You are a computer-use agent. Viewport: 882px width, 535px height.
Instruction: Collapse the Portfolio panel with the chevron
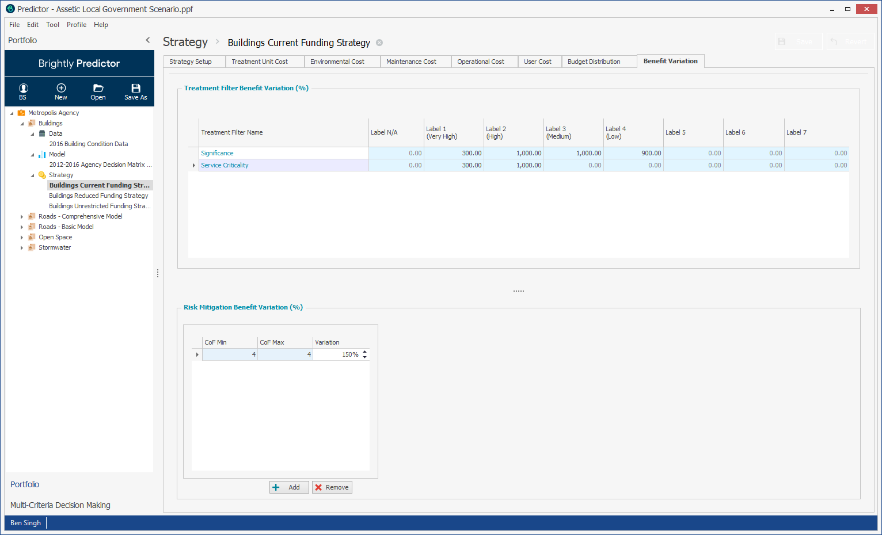point(148,40)
